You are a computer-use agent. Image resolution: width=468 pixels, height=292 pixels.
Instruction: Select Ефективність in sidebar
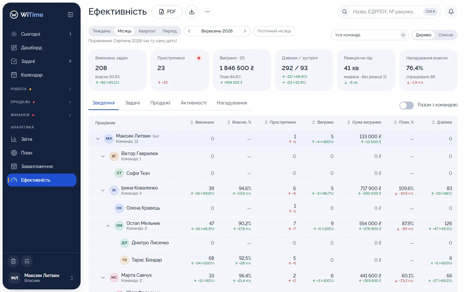pos(42,180)
